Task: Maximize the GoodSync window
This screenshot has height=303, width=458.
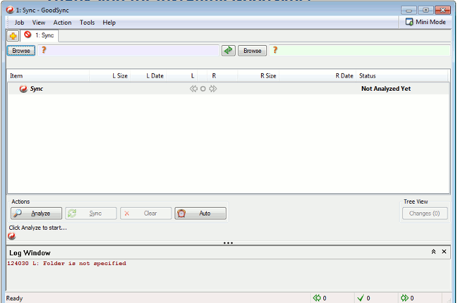Action: (x=425, y=10)
